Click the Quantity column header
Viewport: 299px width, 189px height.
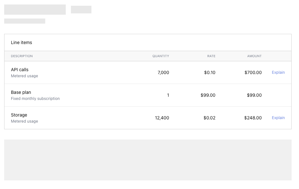(160, 56)
